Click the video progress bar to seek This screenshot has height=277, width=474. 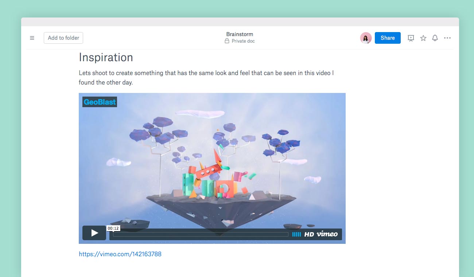(x=201, y=234)
